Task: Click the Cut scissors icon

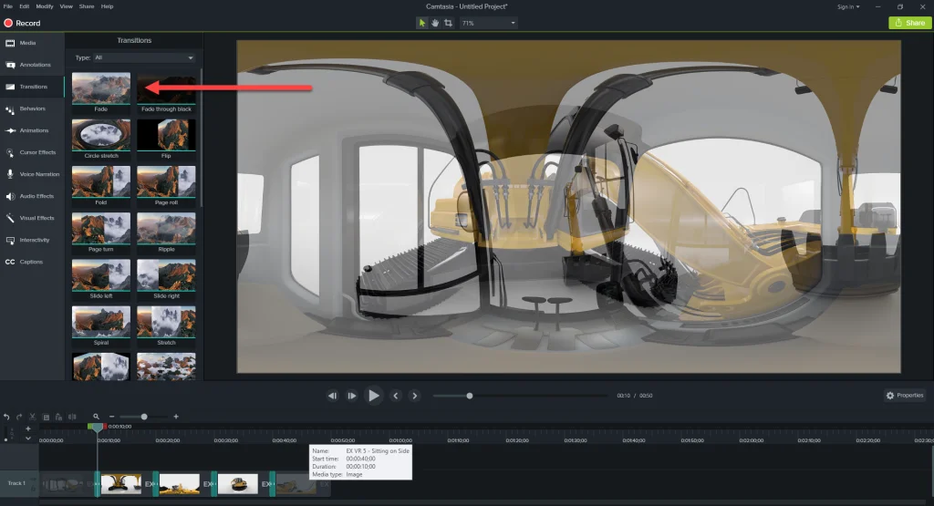Action: tap(32, 417)
